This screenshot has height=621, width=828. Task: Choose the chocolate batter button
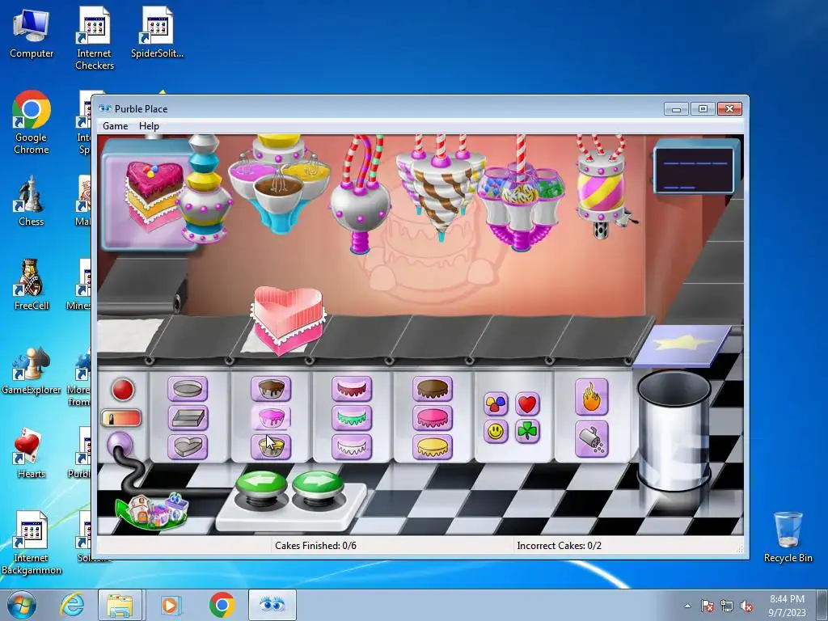pyautogui.click(x=271, y=389)
